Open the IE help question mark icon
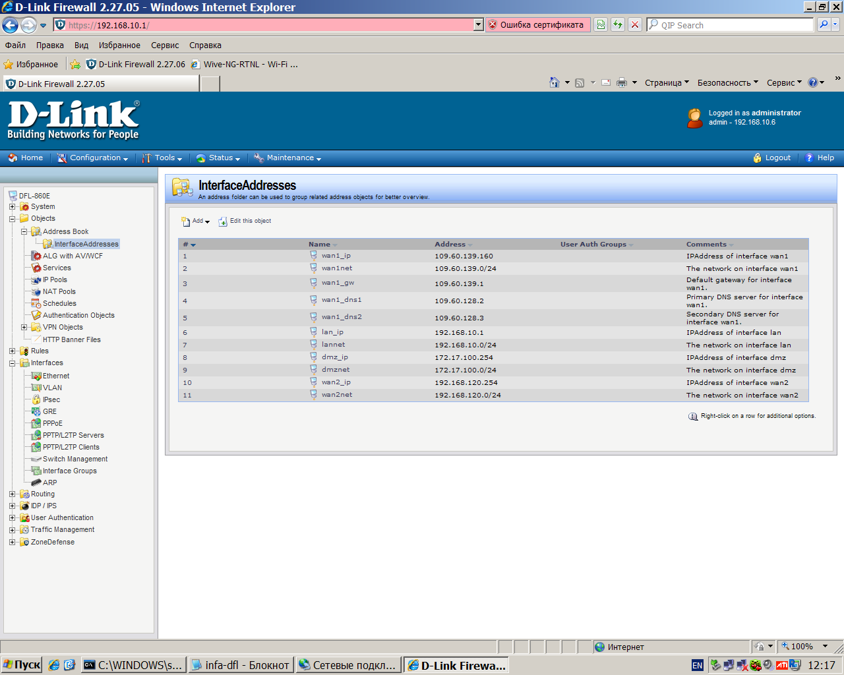 [x=813, y=82]
